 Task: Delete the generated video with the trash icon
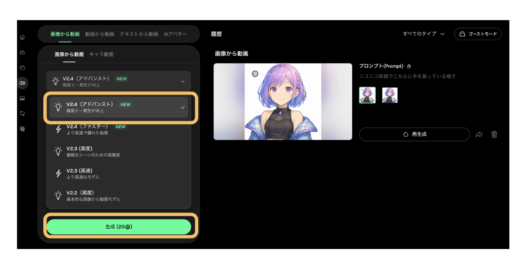[494, 135]
